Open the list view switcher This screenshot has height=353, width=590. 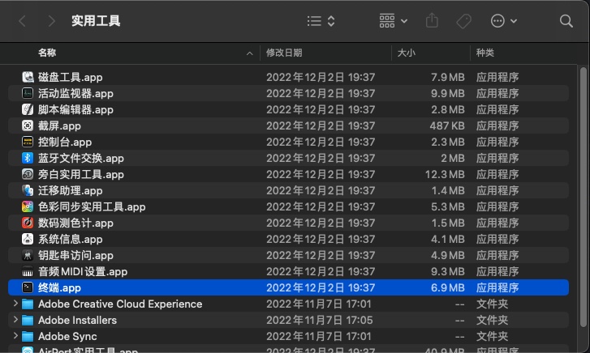321,21
